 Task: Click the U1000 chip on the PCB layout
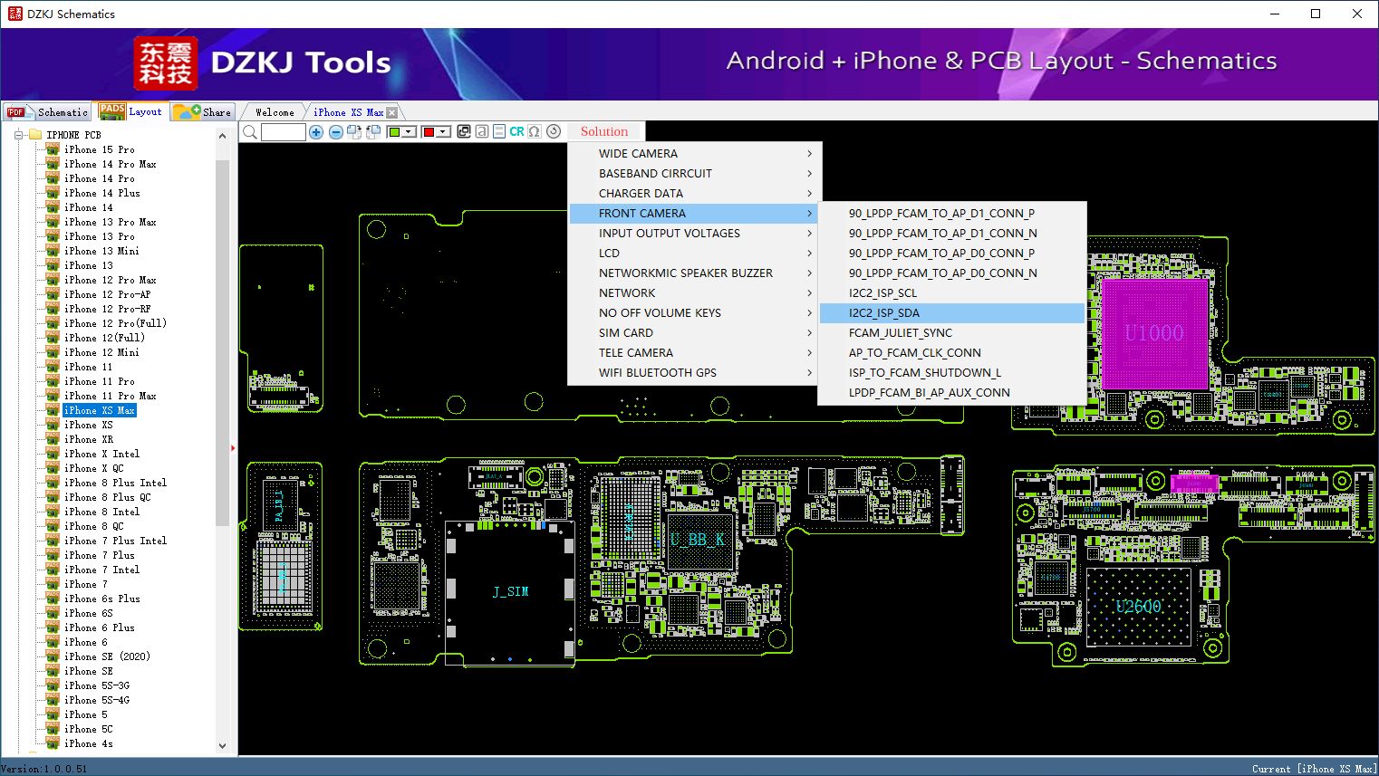(1154, 333)
